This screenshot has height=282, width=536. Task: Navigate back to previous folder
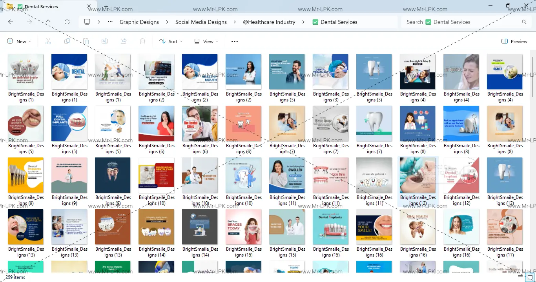coord(11,22)
